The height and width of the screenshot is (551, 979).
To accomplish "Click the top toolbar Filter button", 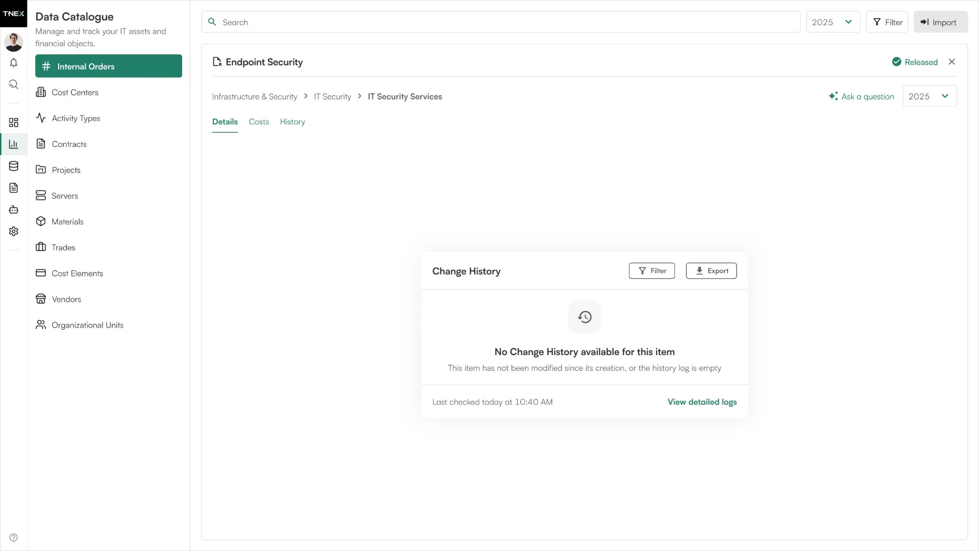I will [x=887, y=22].
